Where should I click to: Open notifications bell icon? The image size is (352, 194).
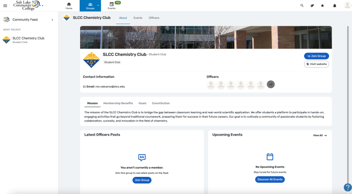coord(334,6)
